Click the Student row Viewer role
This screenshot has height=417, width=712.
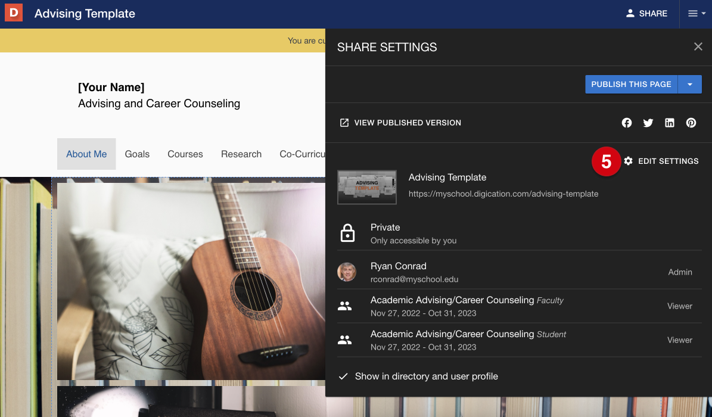pyautogui.click(x=680, y=340)
